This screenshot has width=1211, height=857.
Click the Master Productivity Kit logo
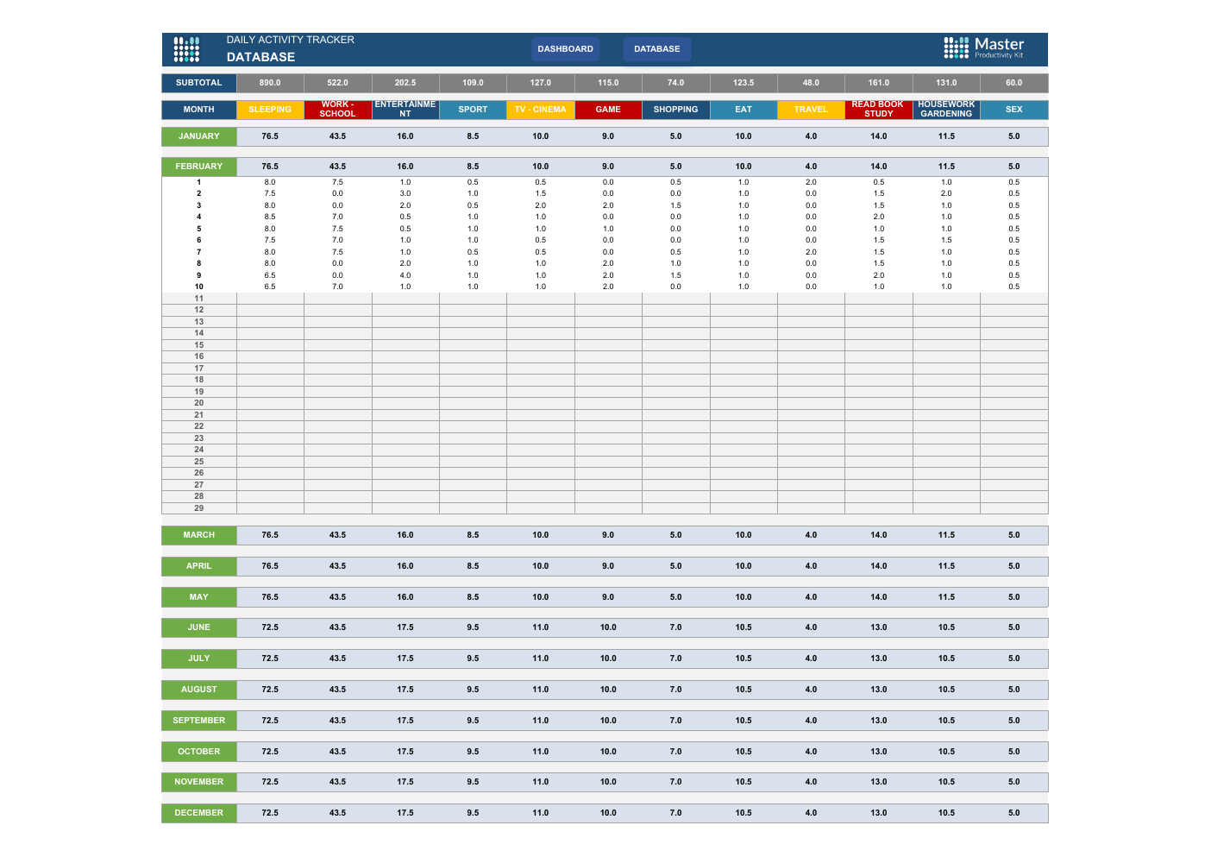pos(984,48)
